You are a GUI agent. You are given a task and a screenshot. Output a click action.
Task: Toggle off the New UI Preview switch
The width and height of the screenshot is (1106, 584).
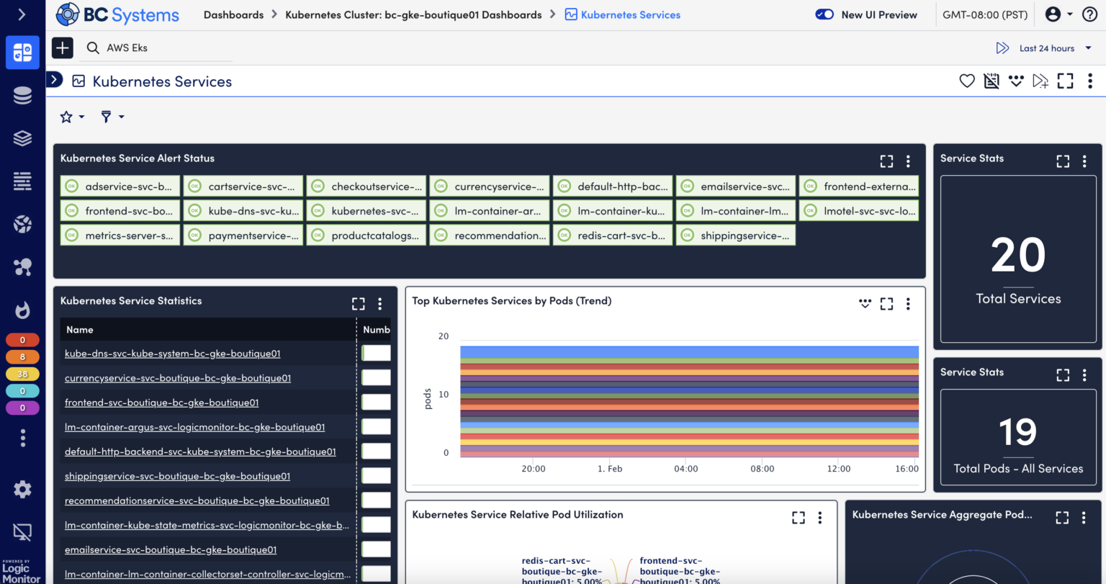(824, 14)
